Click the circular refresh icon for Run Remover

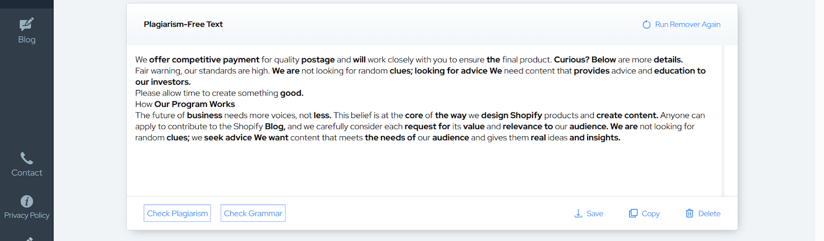[x=646, y=25]
